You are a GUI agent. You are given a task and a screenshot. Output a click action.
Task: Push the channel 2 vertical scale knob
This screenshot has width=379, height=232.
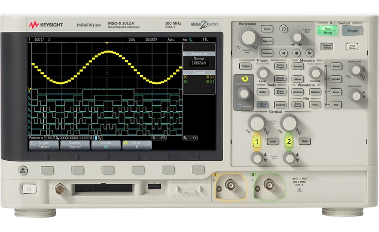pyautogui.click(x=289, y=123)
